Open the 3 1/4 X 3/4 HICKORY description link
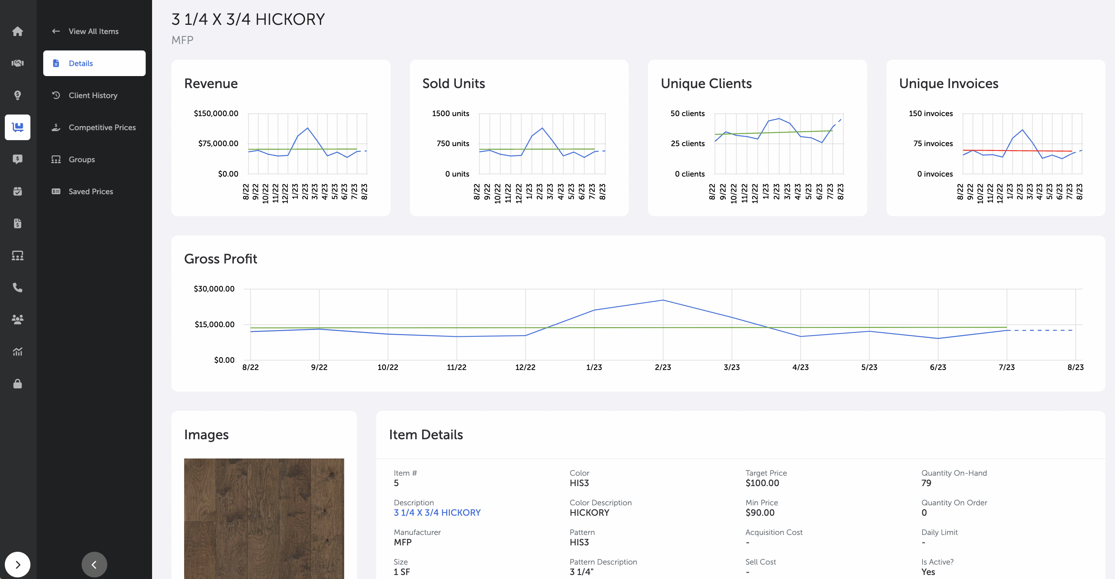The image size is (1115, 579). [437, 512]
